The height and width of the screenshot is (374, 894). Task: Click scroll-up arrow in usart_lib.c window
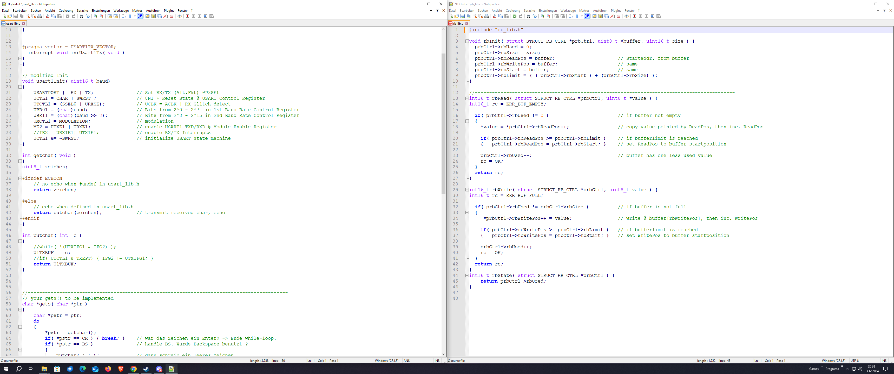click(443, 30)
